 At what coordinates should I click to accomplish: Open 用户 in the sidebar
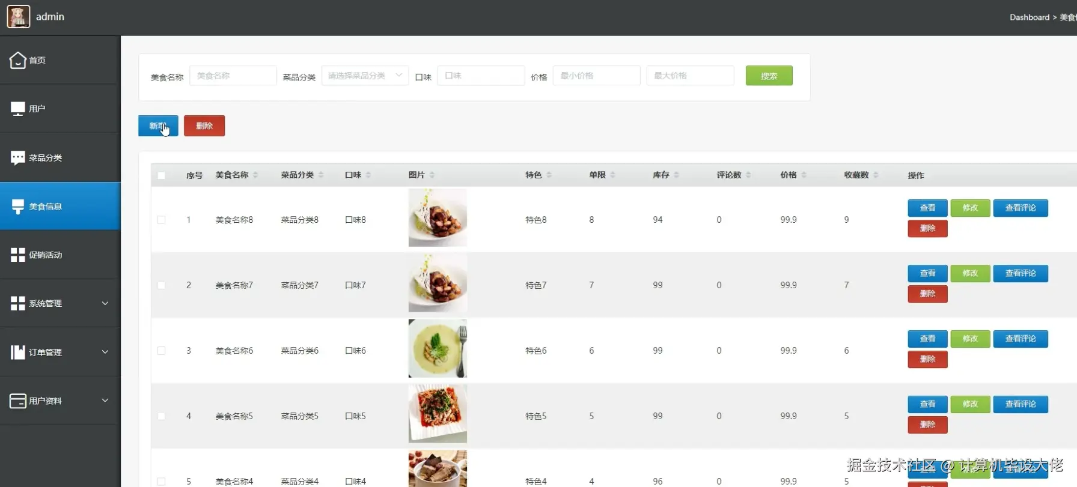point(60,109)
